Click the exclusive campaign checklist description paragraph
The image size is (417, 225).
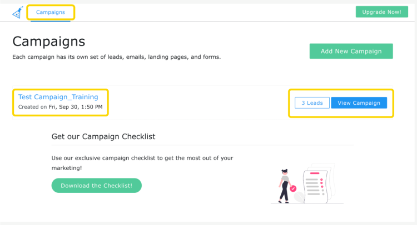click(142, 163)
